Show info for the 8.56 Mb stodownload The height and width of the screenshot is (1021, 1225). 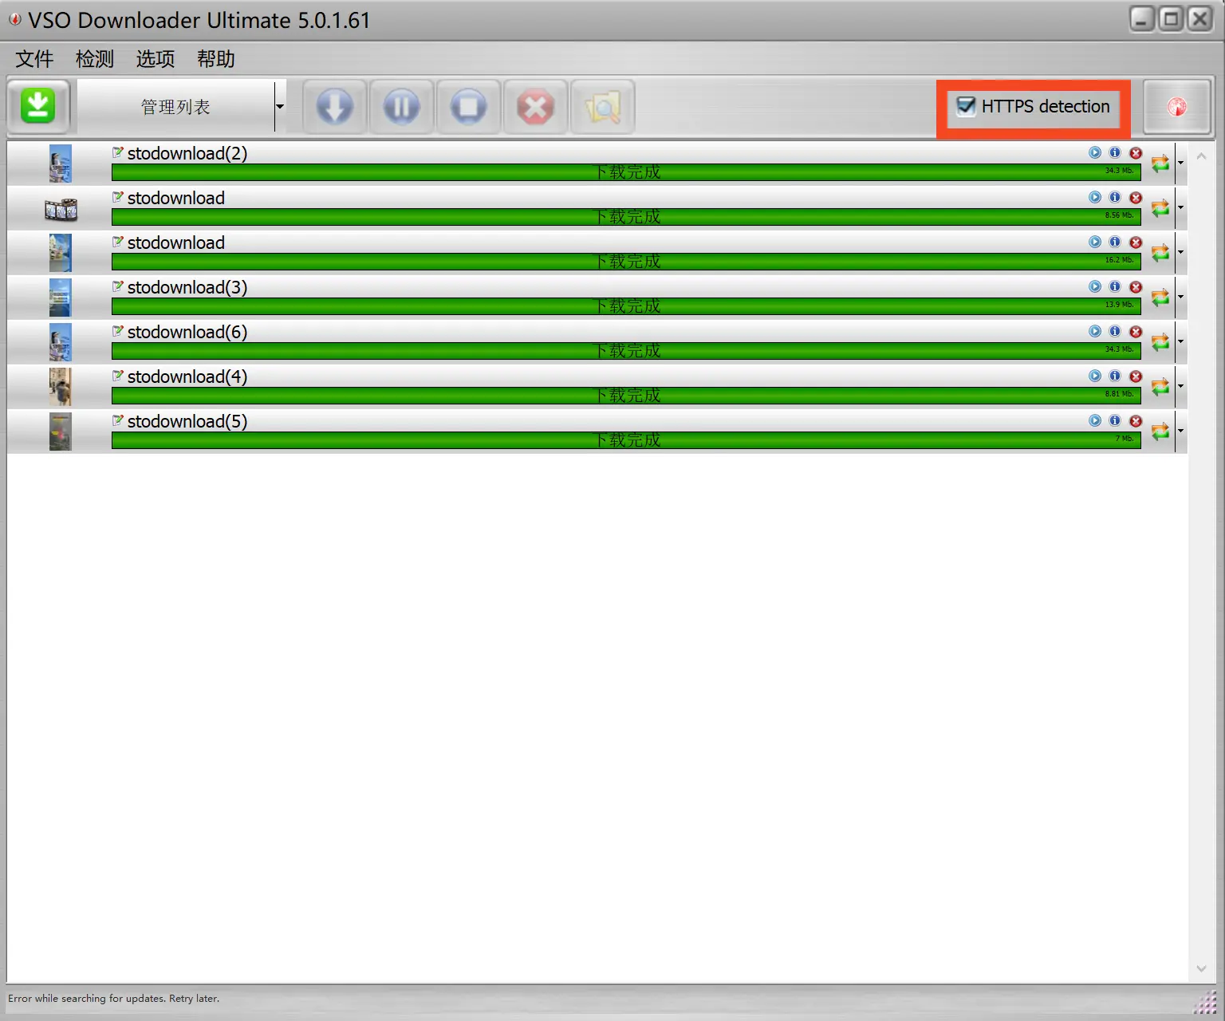(1115, 197)
